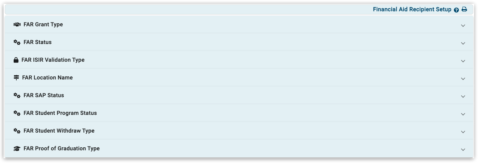Open help for Financial Aid Recipient Setup

pos(456,10)
